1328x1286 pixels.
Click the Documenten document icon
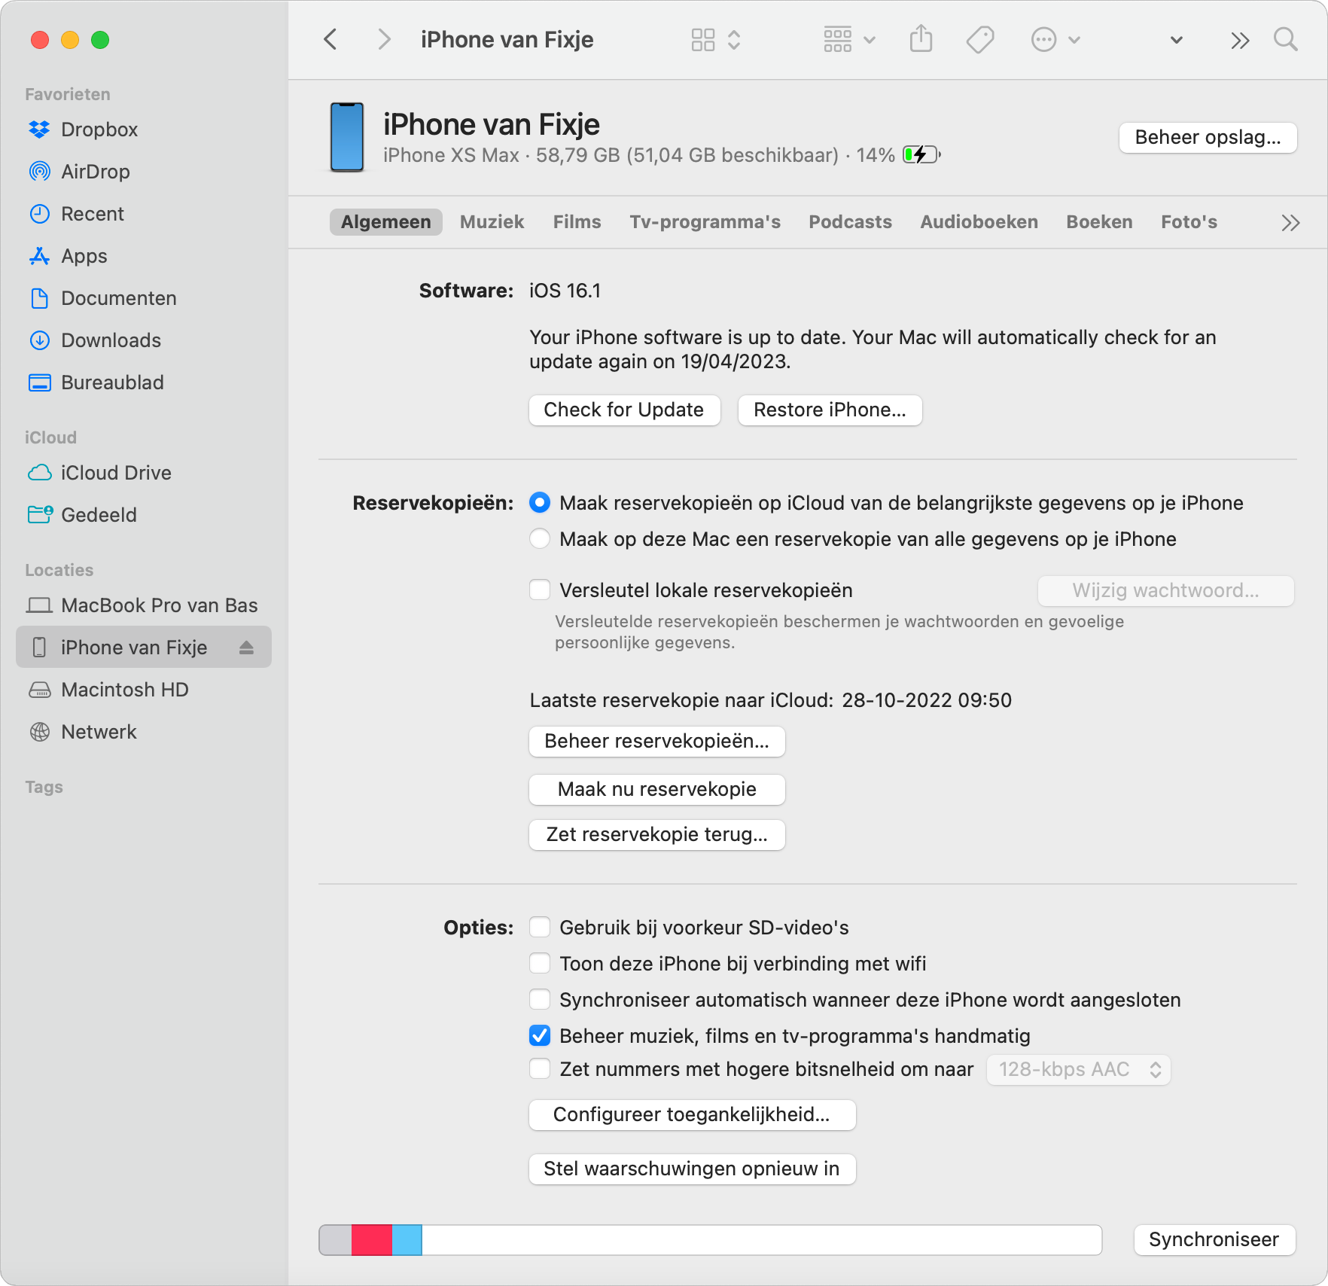pyautogui.click(x=39, y=298)
